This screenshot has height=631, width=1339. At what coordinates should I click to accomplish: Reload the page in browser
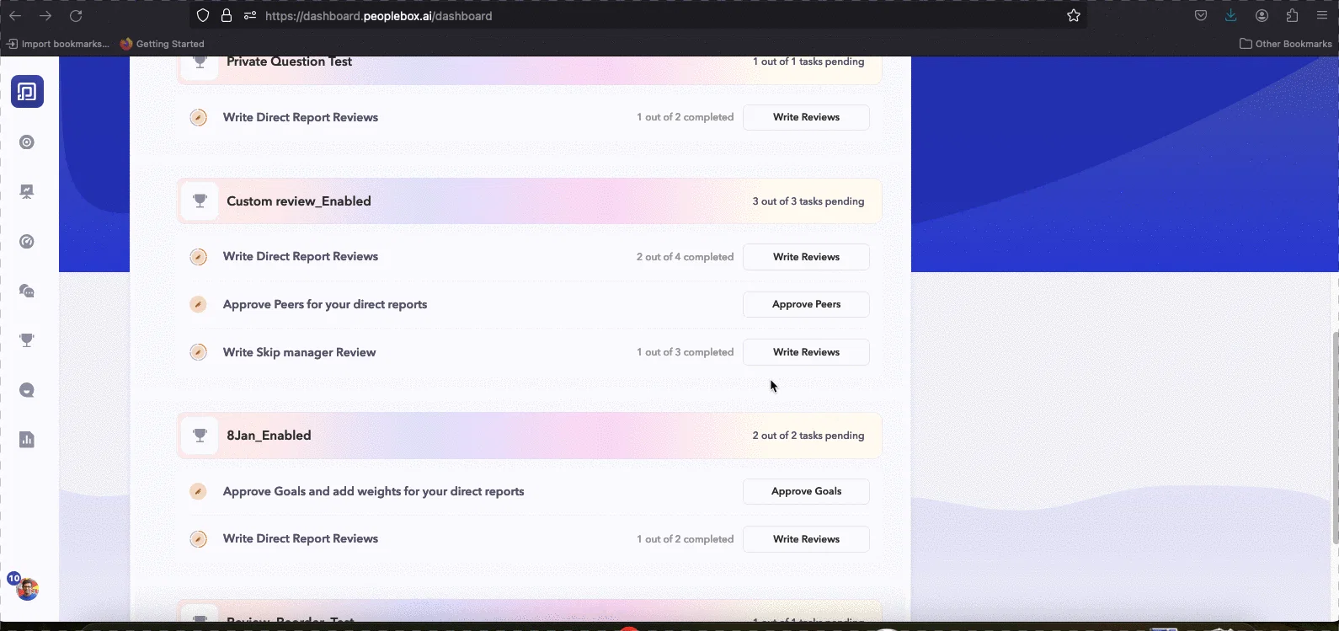click(76, 15)
